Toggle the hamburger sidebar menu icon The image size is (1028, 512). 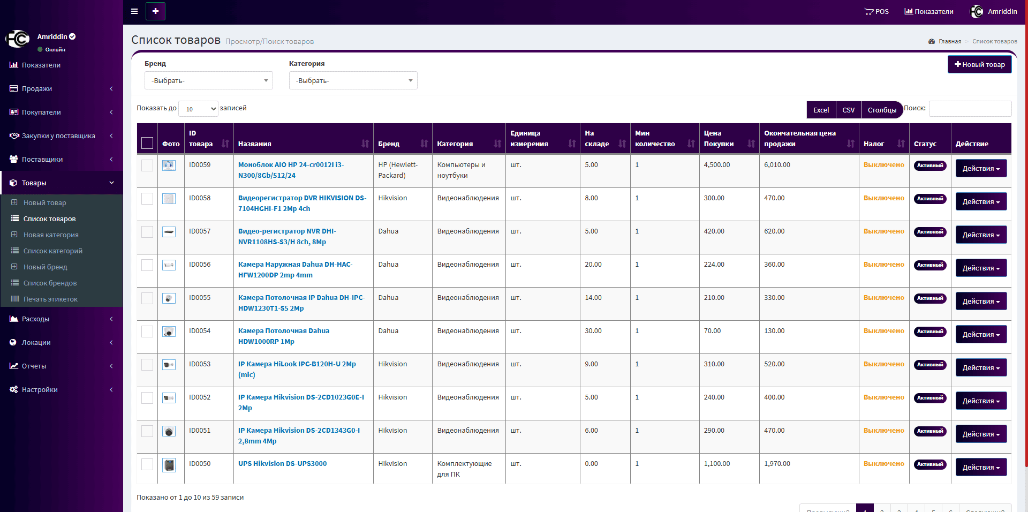pos(134,11)
